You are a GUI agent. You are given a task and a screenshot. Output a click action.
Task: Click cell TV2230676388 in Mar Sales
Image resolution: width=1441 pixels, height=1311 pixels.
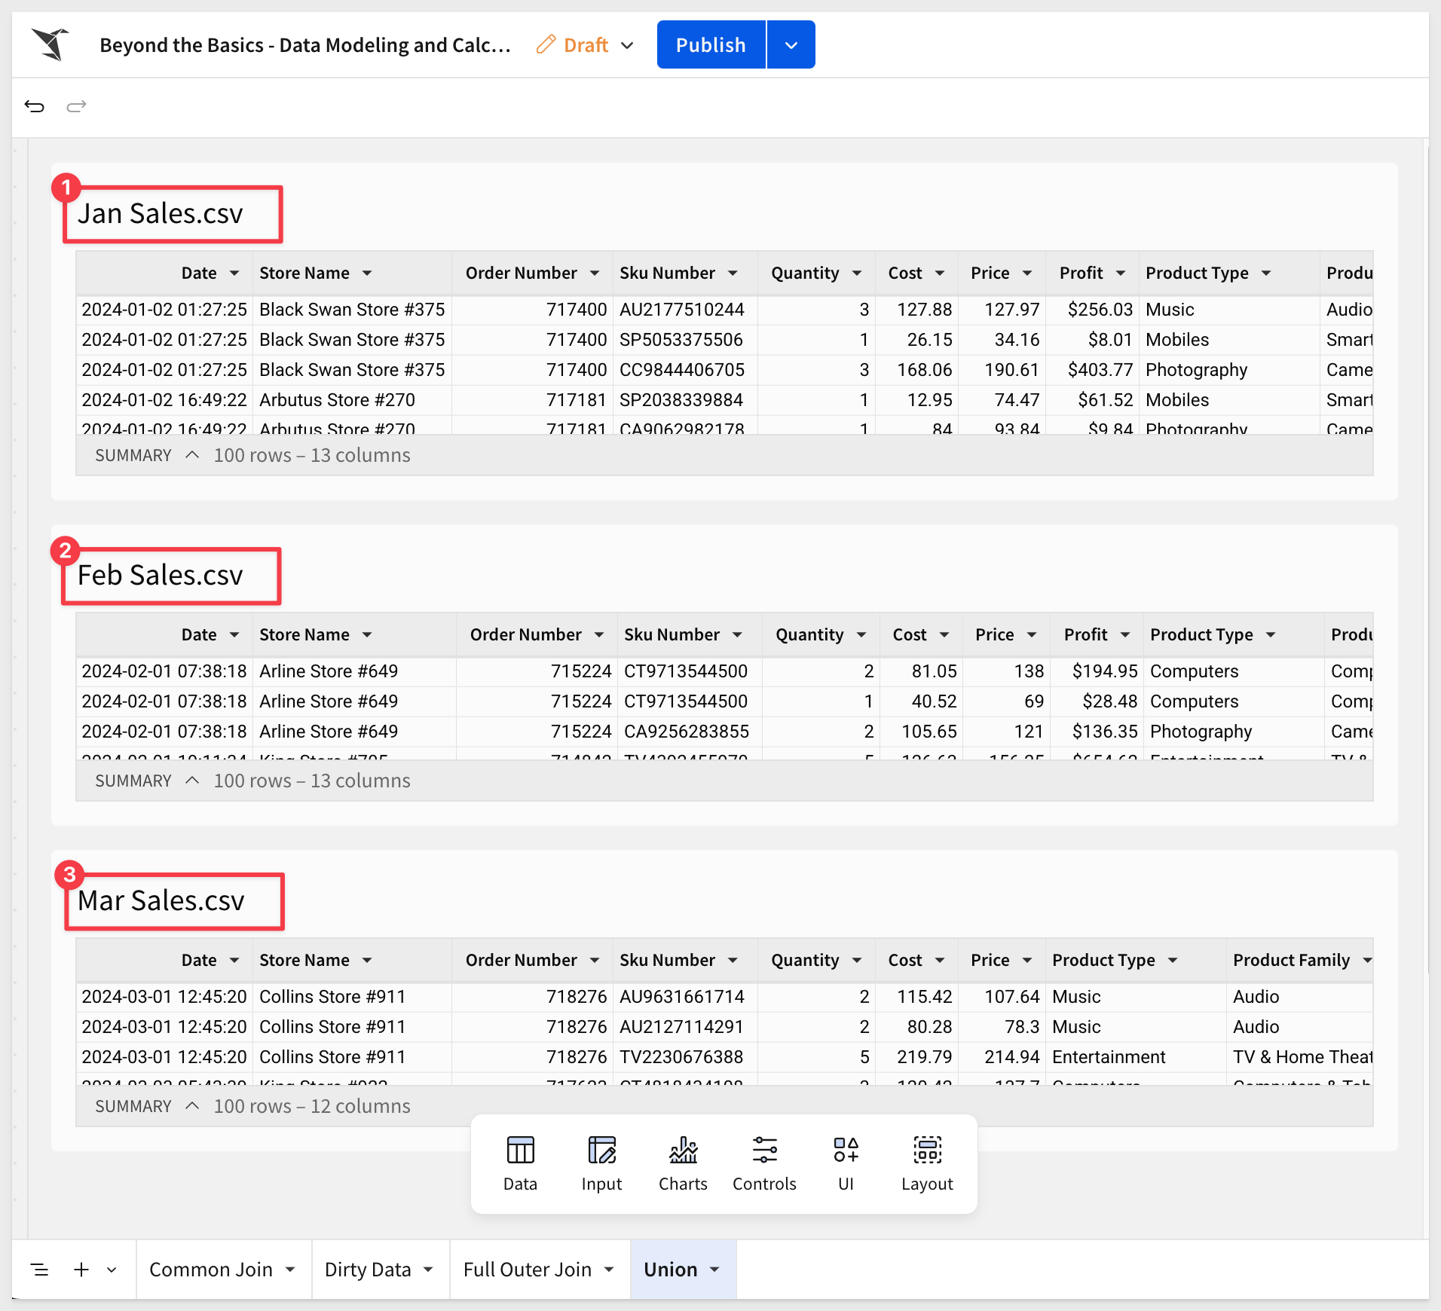pos(684,1057)
